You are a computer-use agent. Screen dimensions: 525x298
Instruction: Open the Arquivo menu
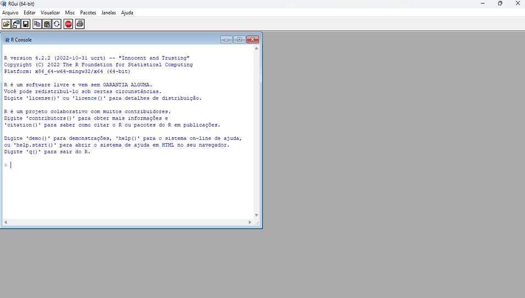point(10,13)
